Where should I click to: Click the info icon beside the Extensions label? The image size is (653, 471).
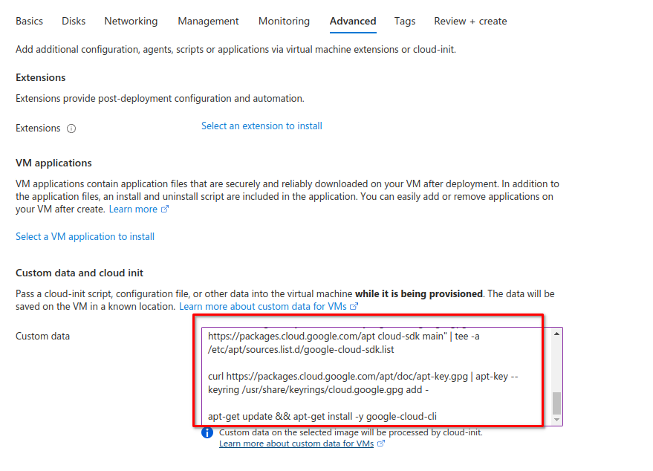pos(71,129)
